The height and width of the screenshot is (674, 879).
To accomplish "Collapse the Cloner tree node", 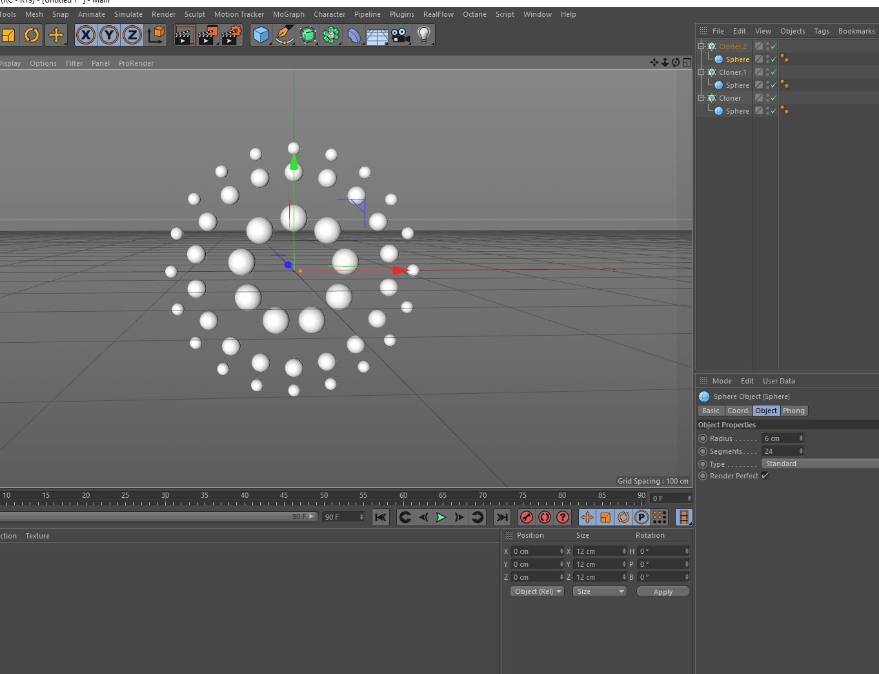I will [x=702, y=98].
